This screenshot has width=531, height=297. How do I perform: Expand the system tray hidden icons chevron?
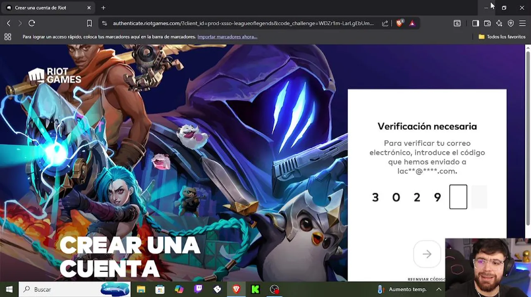439,289
